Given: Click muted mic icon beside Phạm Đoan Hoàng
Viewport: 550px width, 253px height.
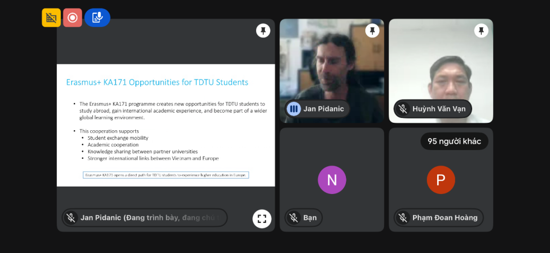Looking at the screenshot, I should pos(402,218).
